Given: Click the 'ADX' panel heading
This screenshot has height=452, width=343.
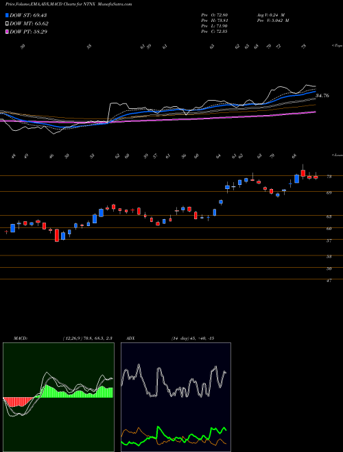Looking at the screenshot, I should point(130,338).
